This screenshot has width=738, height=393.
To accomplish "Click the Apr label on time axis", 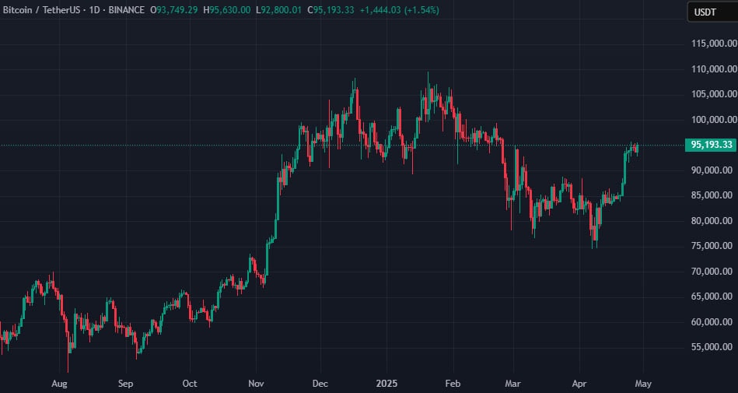I will [x=579, y=384].
